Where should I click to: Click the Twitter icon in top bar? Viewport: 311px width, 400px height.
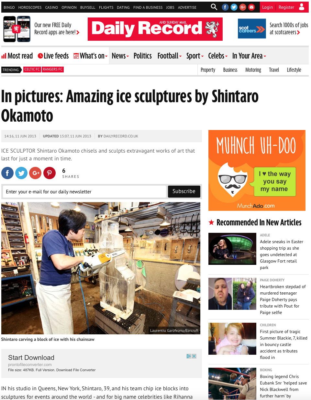pyautogui.click(x=234, y=7)
